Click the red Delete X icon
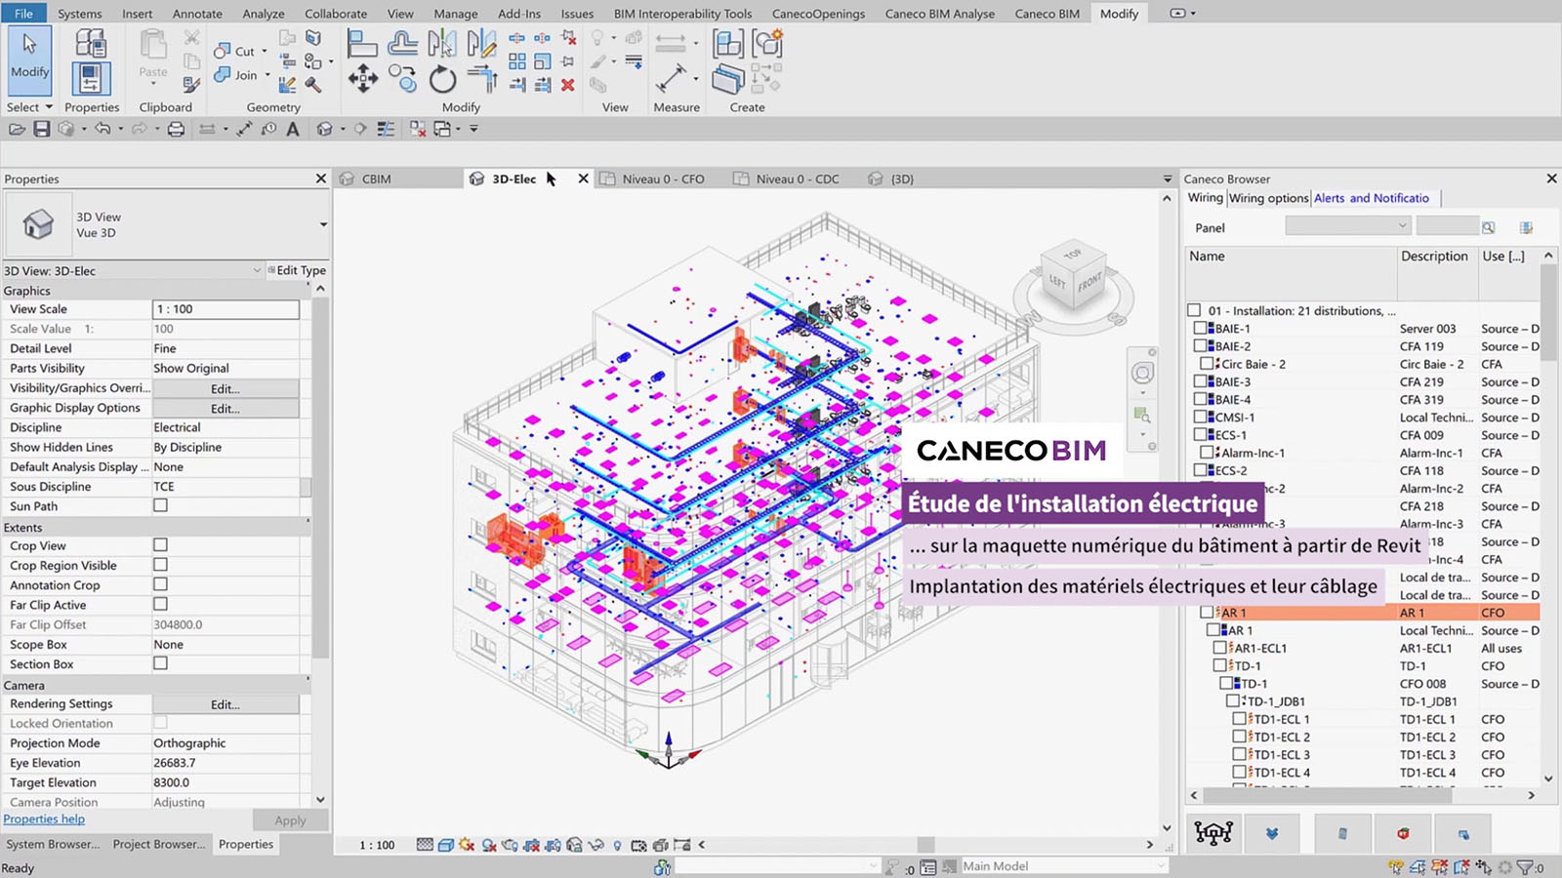Screen dimensions: 1562x878 click(567, 85)
